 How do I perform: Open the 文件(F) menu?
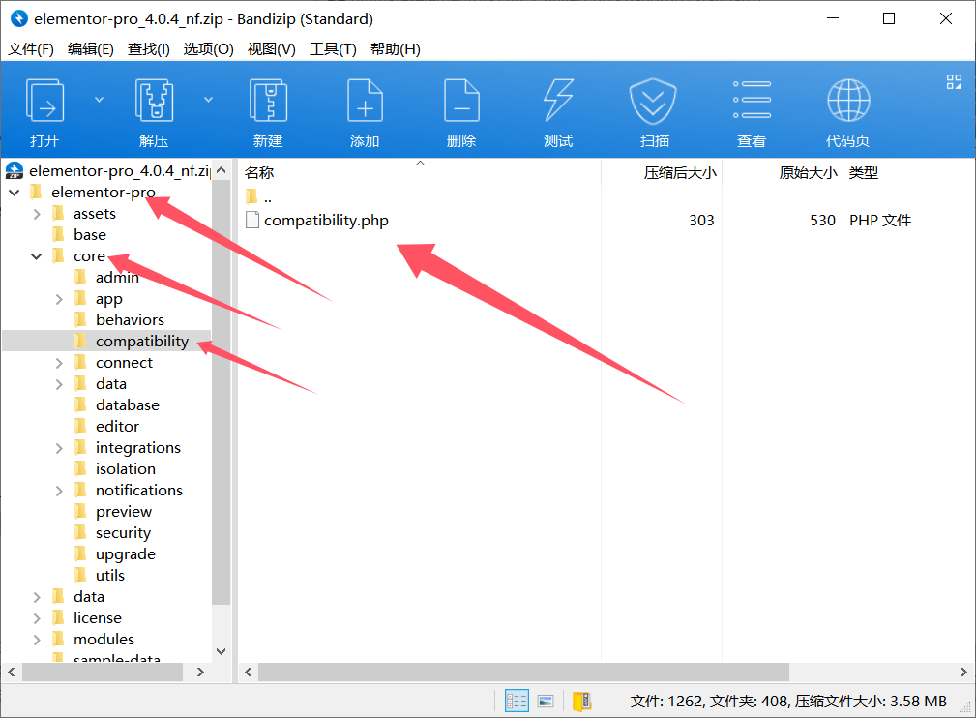click(31, 48)
